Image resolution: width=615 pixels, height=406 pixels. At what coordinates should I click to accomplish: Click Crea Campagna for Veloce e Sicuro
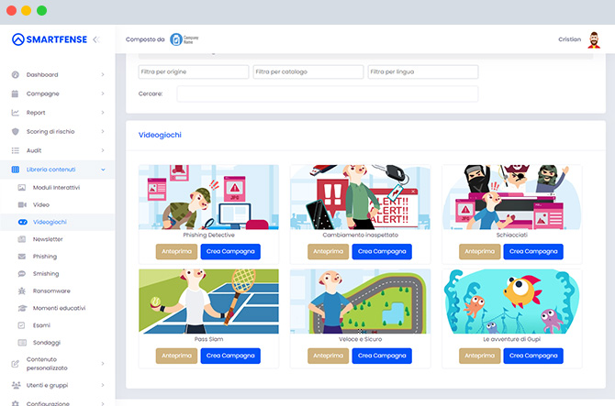382,356
